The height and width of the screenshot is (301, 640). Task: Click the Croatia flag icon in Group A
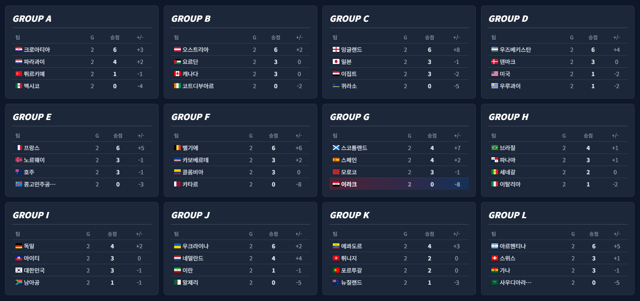coord(18,50)
